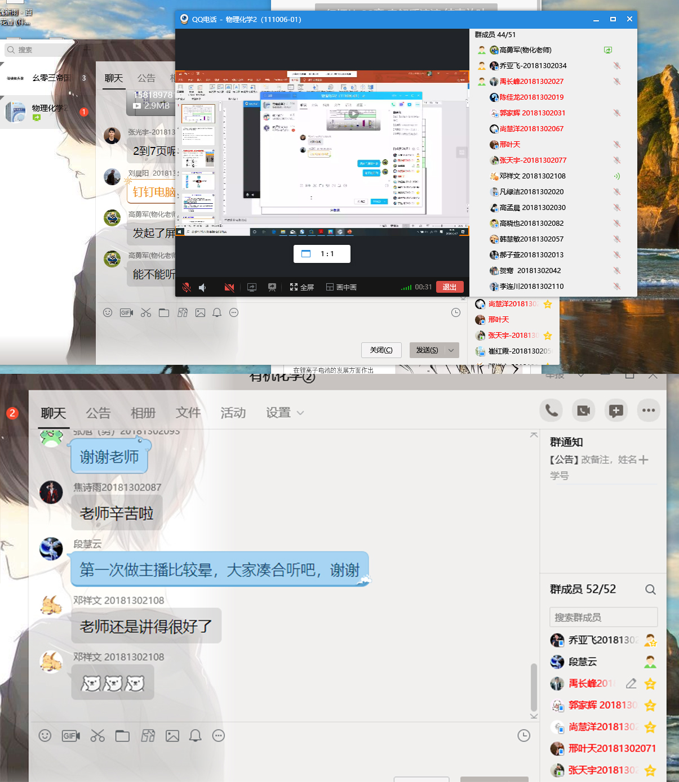
Task: Click the screen share icon in call toolbar
Action: point(252,287)
